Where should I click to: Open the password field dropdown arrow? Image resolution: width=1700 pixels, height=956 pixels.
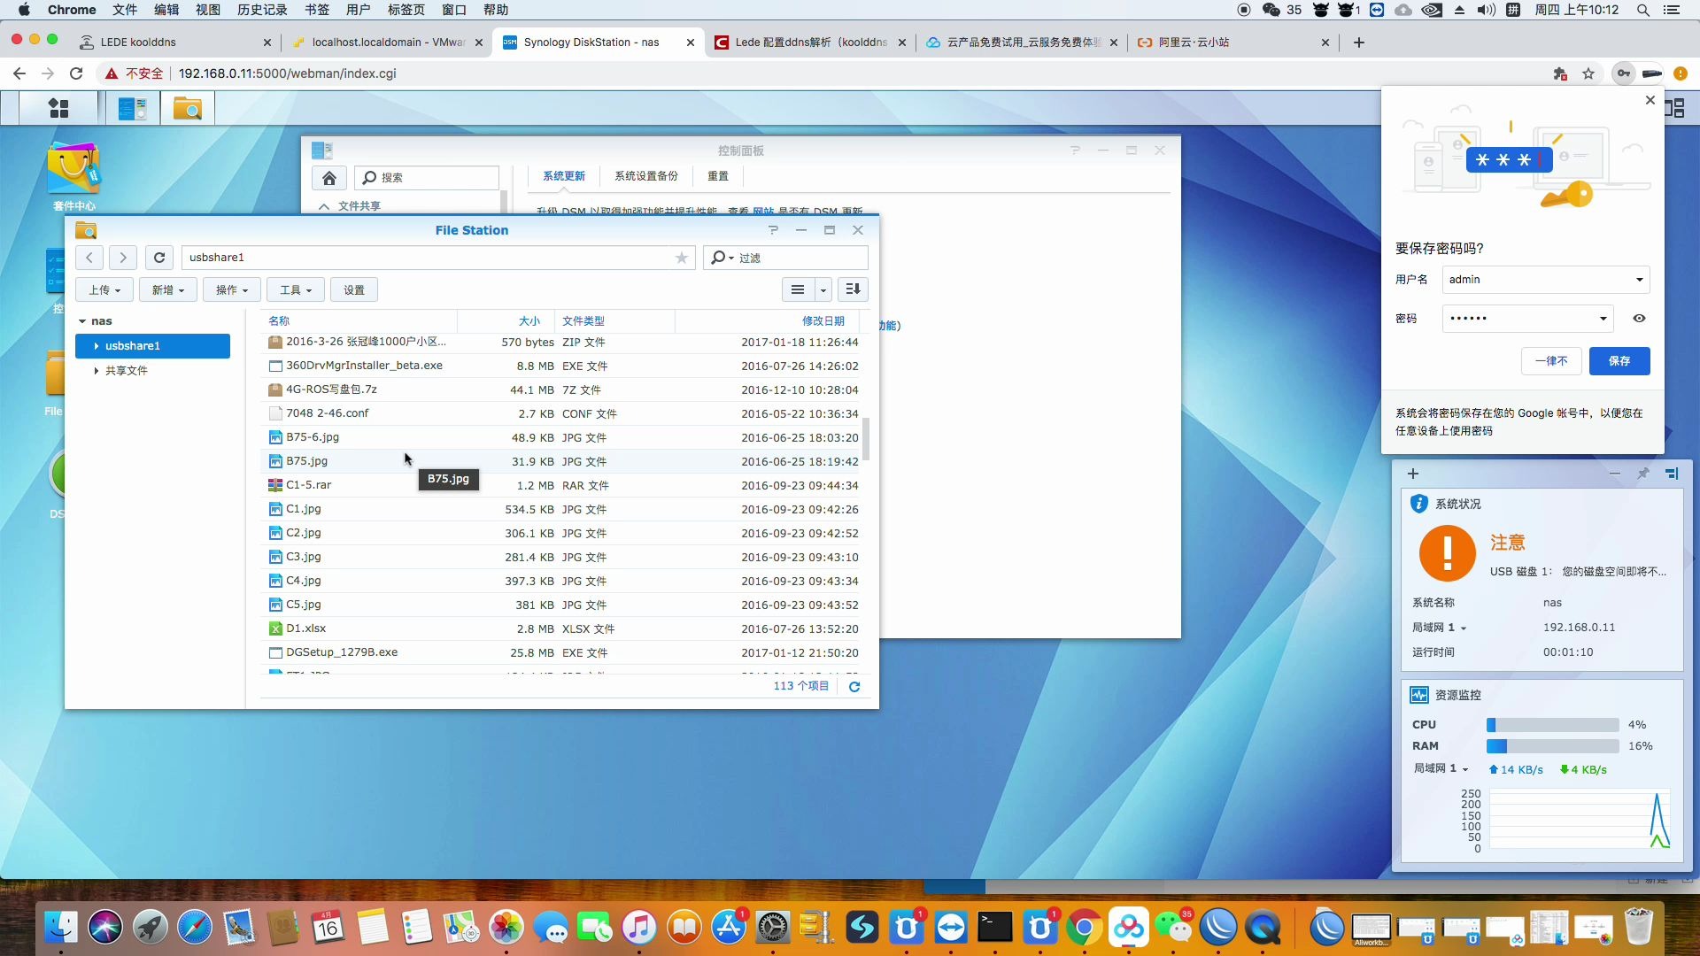click(1603, 319)
